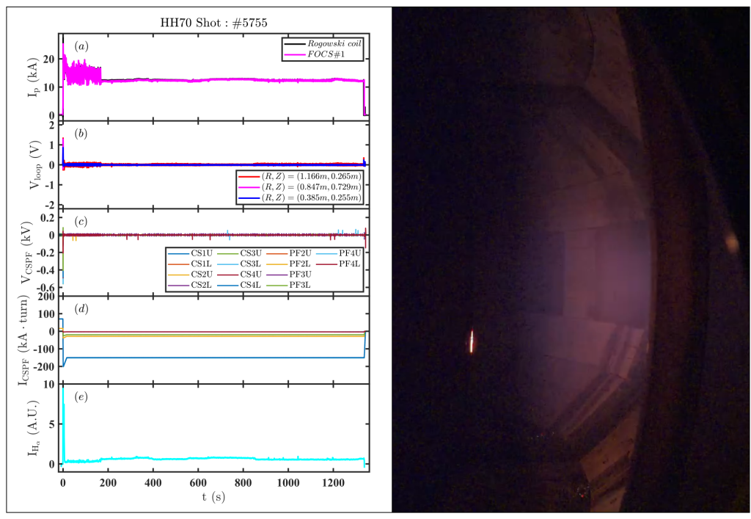
Task: Select the panel label (d)
Action: point(83,311)
